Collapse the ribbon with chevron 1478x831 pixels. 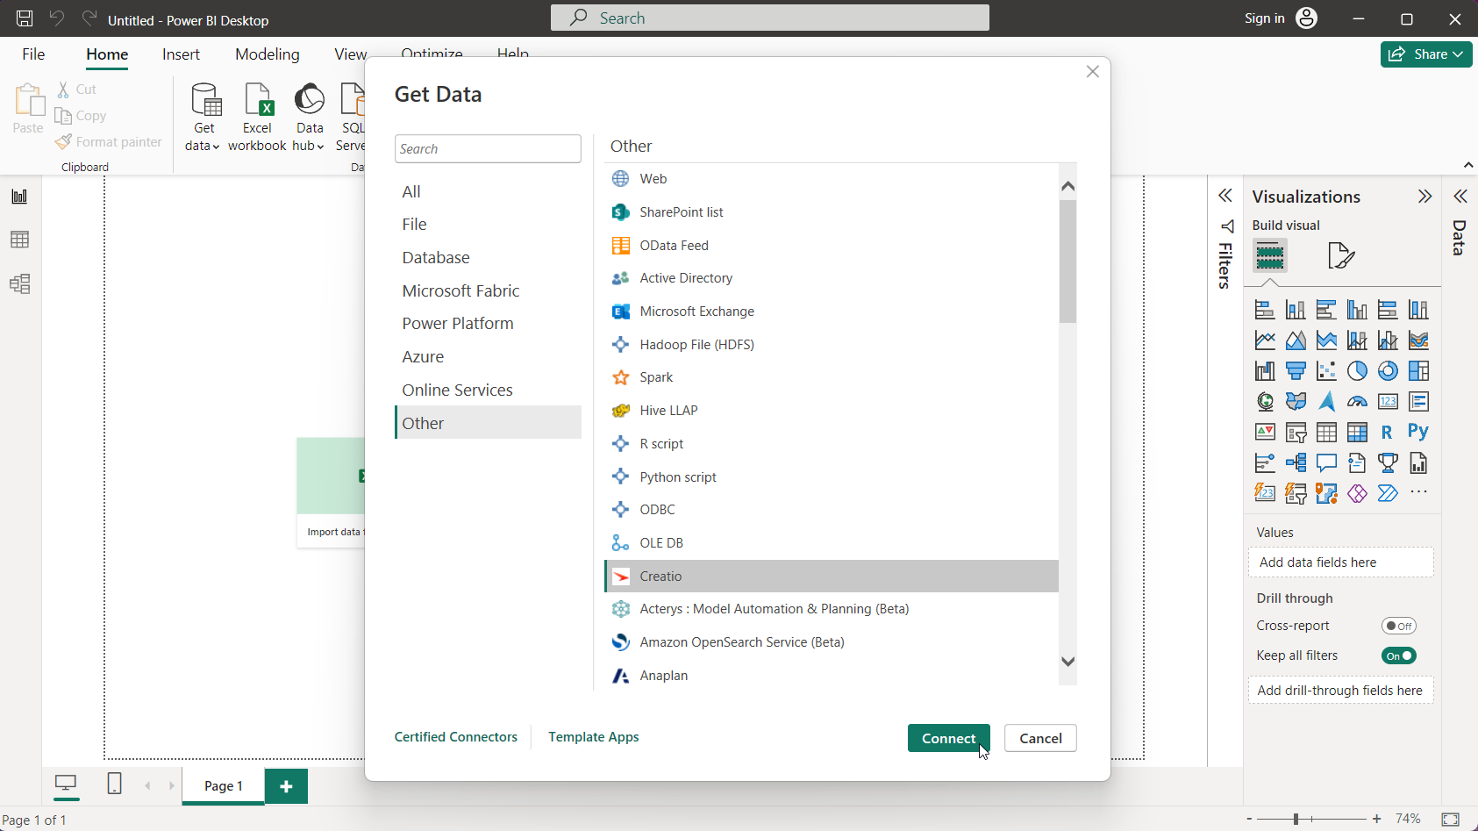pos(1468,165)
